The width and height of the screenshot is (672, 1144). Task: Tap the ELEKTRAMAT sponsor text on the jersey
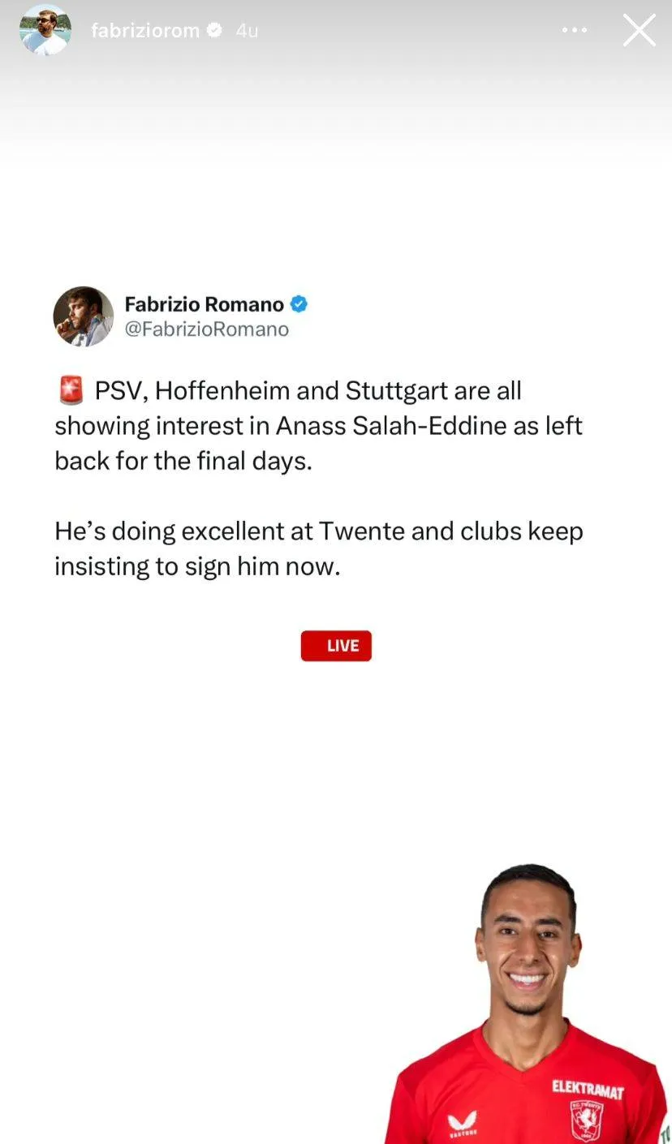point(588,1088)
